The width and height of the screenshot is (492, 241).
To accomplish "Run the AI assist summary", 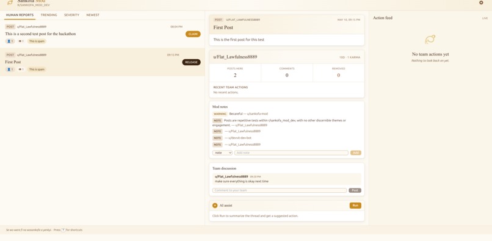I will 355,206.
